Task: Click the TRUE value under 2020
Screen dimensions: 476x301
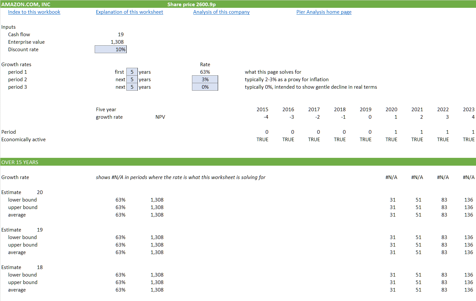Action: coord(391,139)
